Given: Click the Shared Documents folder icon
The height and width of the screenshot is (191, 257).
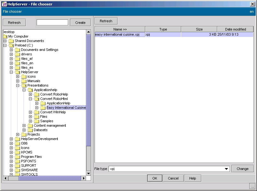Looking at the screenshot, I should tap(11, 41).
